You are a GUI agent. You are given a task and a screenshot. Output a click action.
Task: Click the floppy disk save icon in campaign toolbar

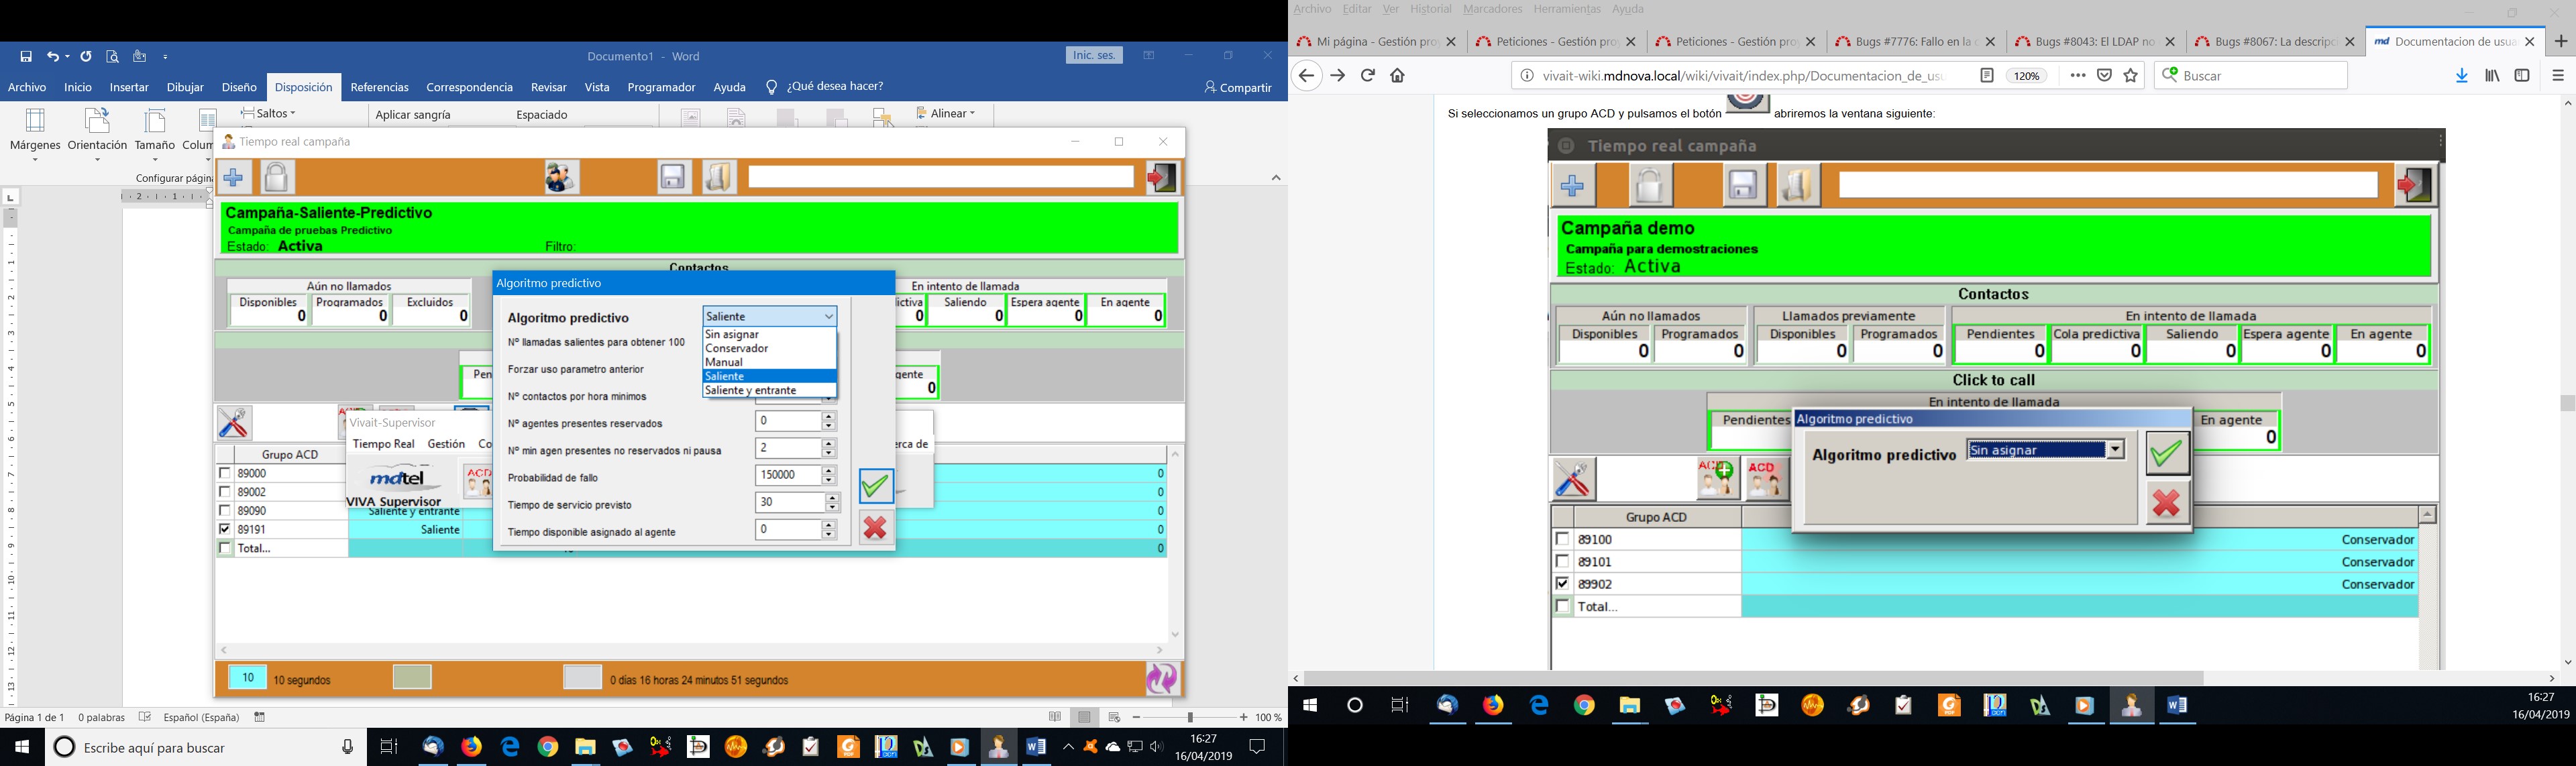pos(674,178)
